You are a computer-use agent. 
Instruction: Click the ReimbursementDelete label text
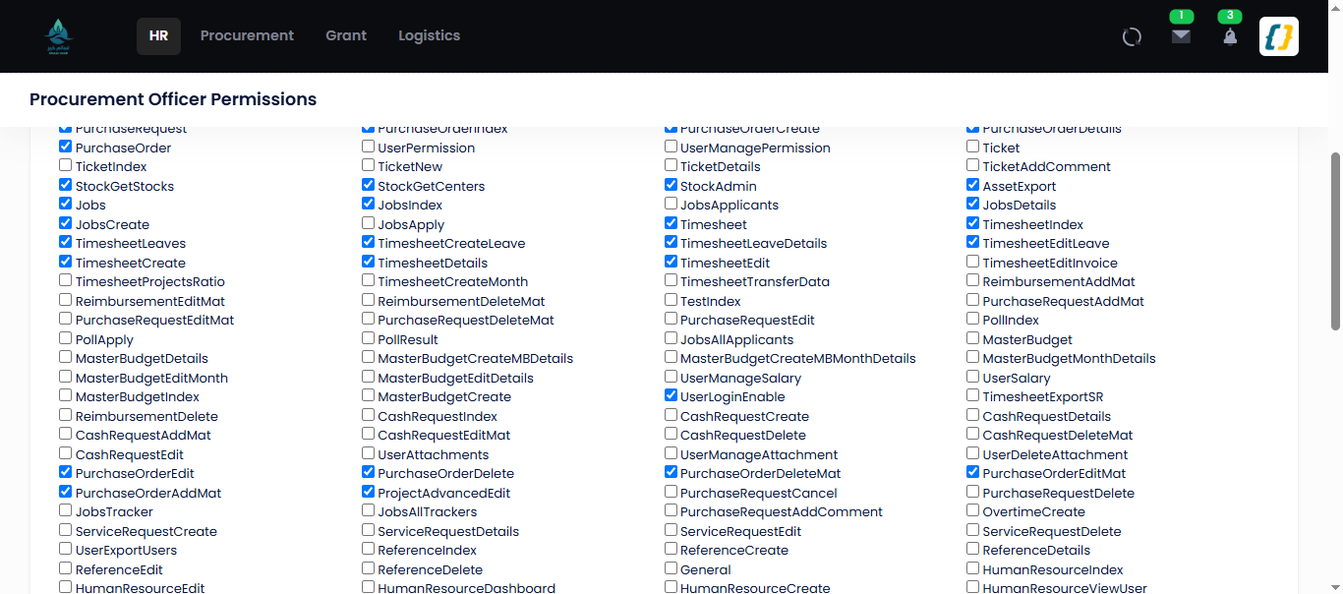[146, 416]
